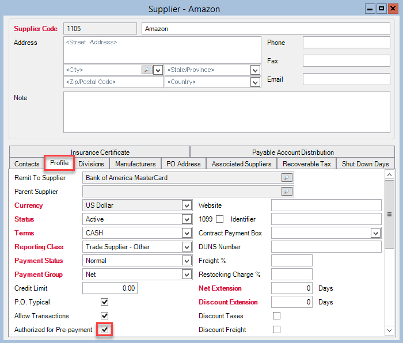403x343 pixels.
Task: Open the Payment Status dropdown
Action: tap(187, 261)
